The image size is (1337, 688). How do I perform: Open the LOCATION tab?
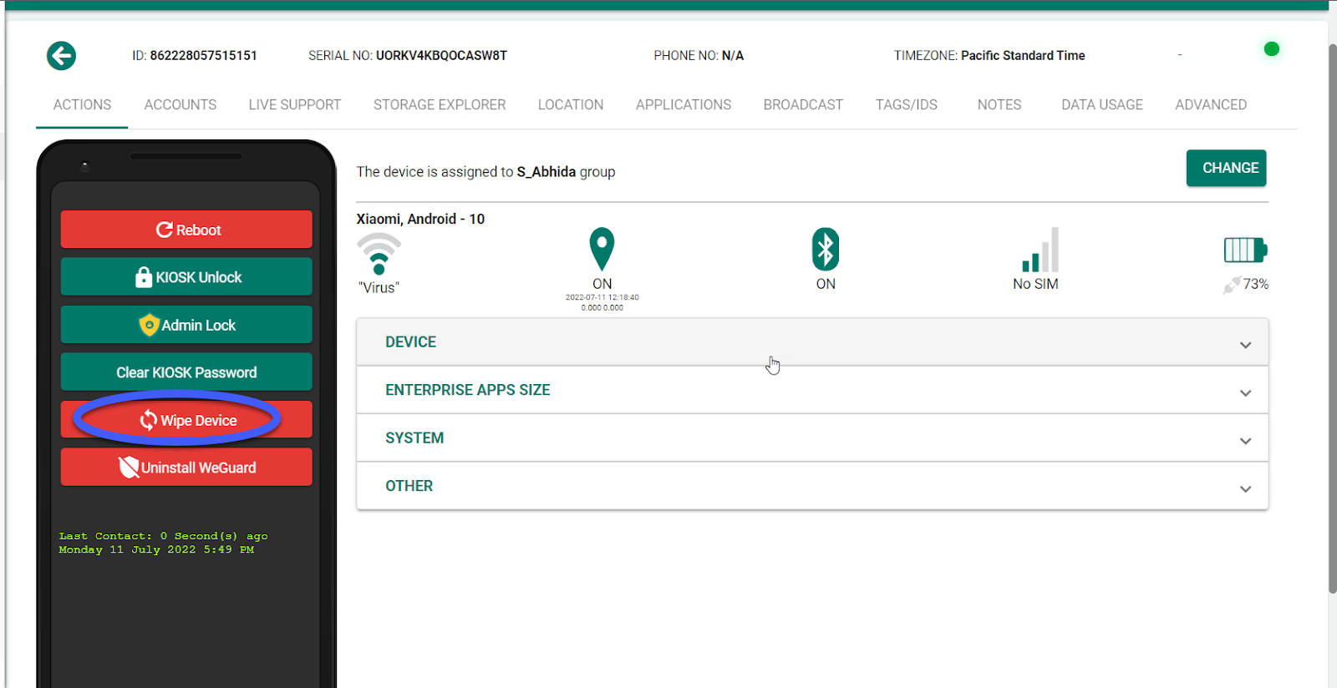coord(571,104)
